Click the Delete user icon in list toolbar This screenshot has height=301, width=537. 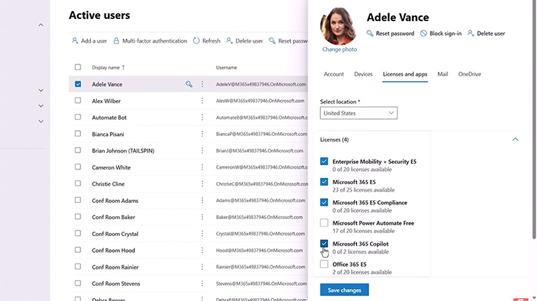pos(229,41)
